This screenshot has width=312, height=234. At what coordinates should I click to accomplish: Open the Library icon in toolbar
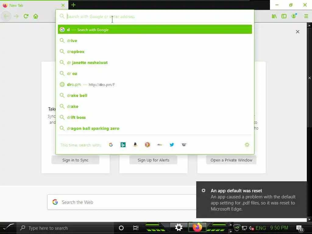click(x=274, y=16)
